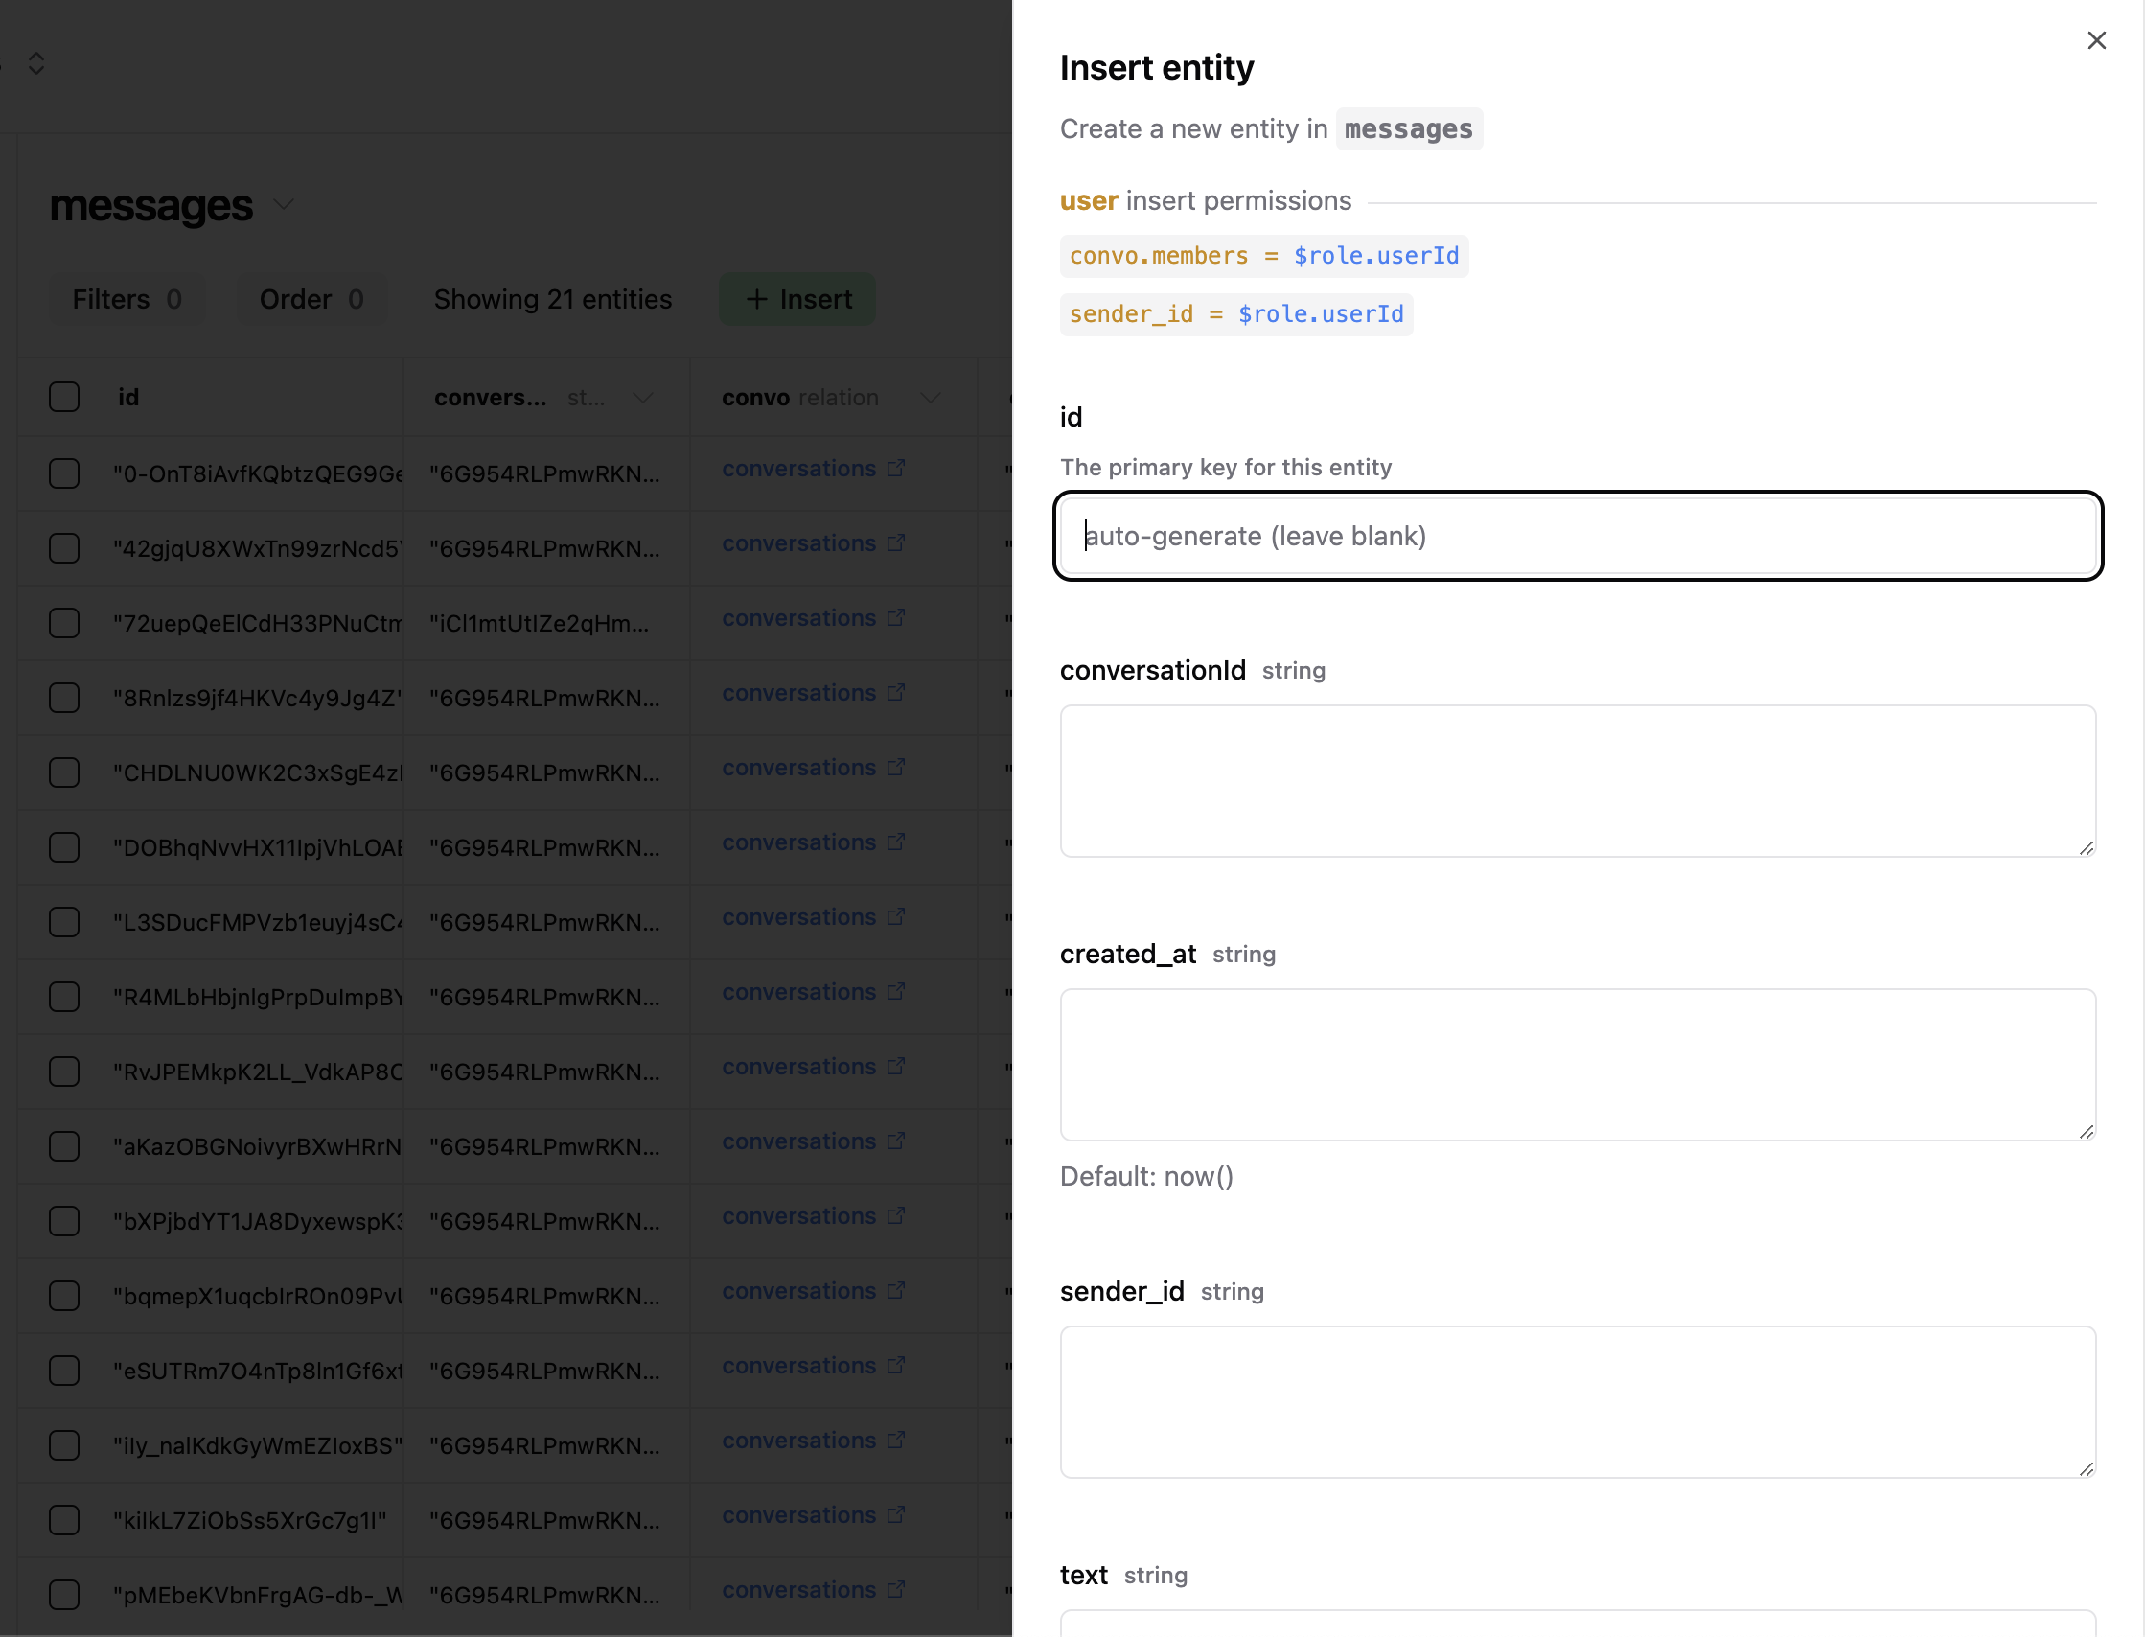Expand the messages table name dropdown
The image size is (2145, 1637).
click(x=284, y=205)
